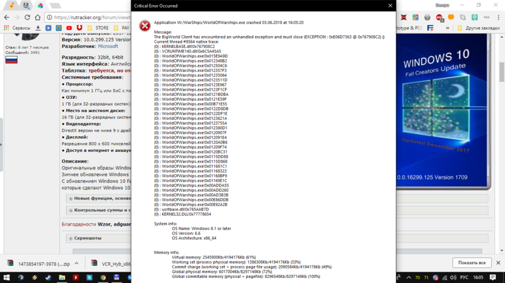Click the third Chrome tab with colorful icon
The image size is (505, 283).
40,6
